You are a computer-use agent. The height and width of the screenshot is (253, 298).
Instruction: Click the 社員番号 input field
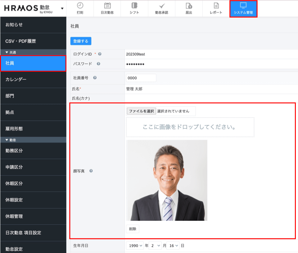click(x=141, y=78)
